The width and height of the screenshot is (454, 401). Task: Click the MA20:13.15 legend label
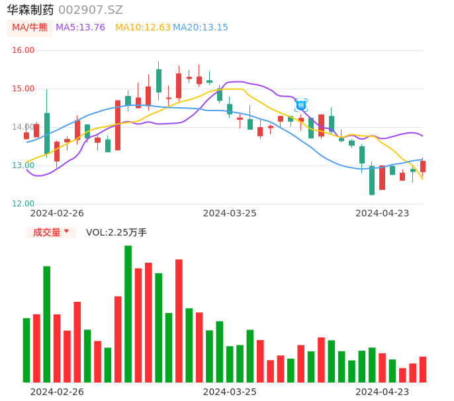(201, 28)
